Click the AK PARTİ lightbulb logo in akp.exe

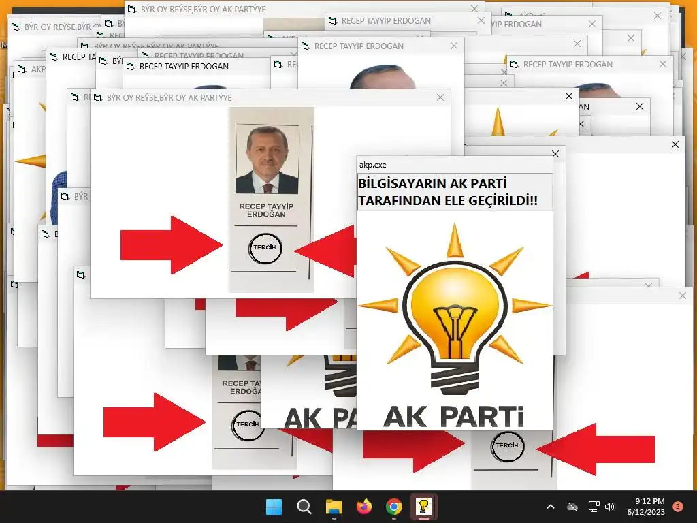click(454, 326)
